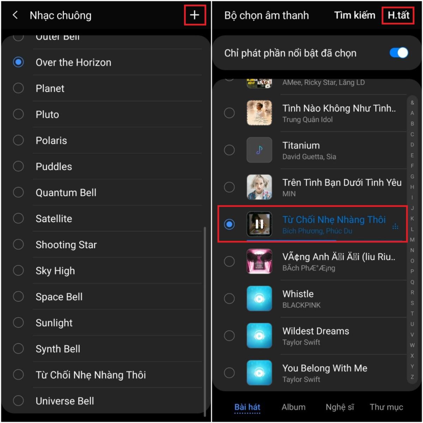
Task: Tap the Wildest Dreams album icon
Action: [x=259, y=336]
